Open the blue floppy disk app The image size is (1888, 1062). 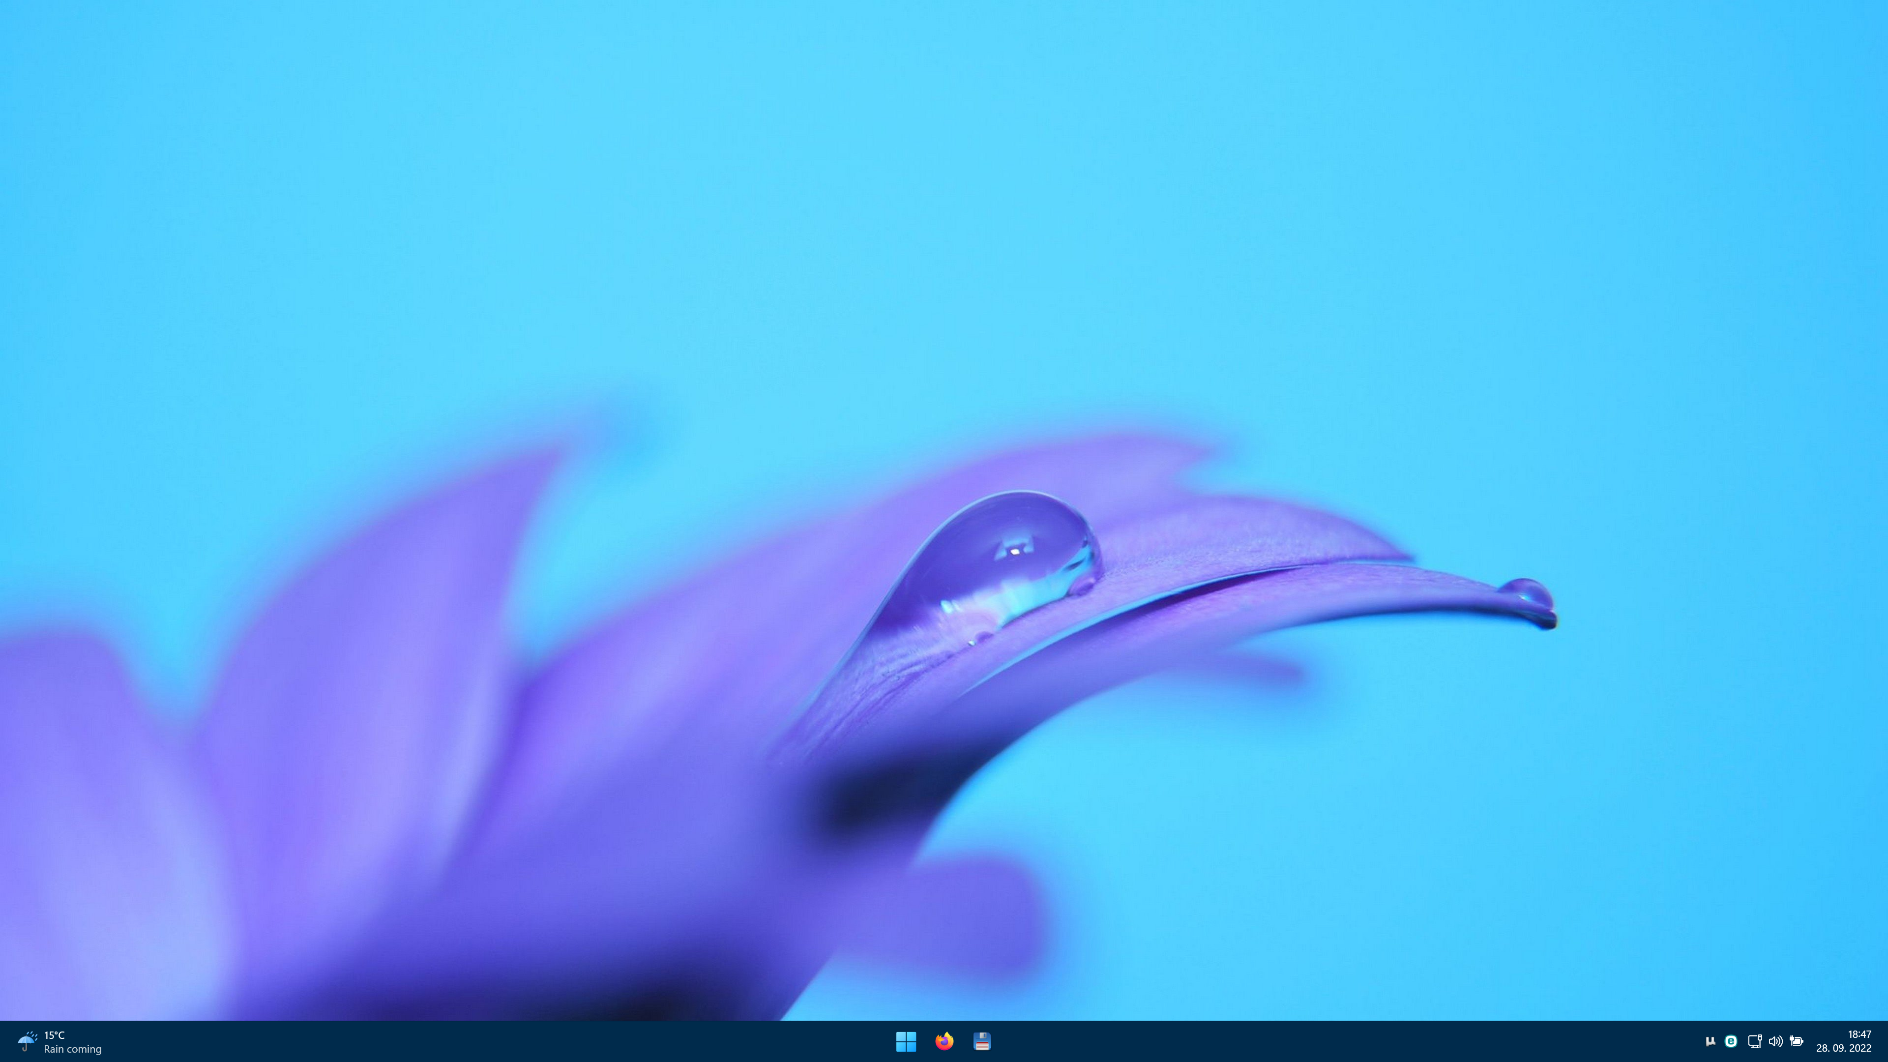[982, 1041]
